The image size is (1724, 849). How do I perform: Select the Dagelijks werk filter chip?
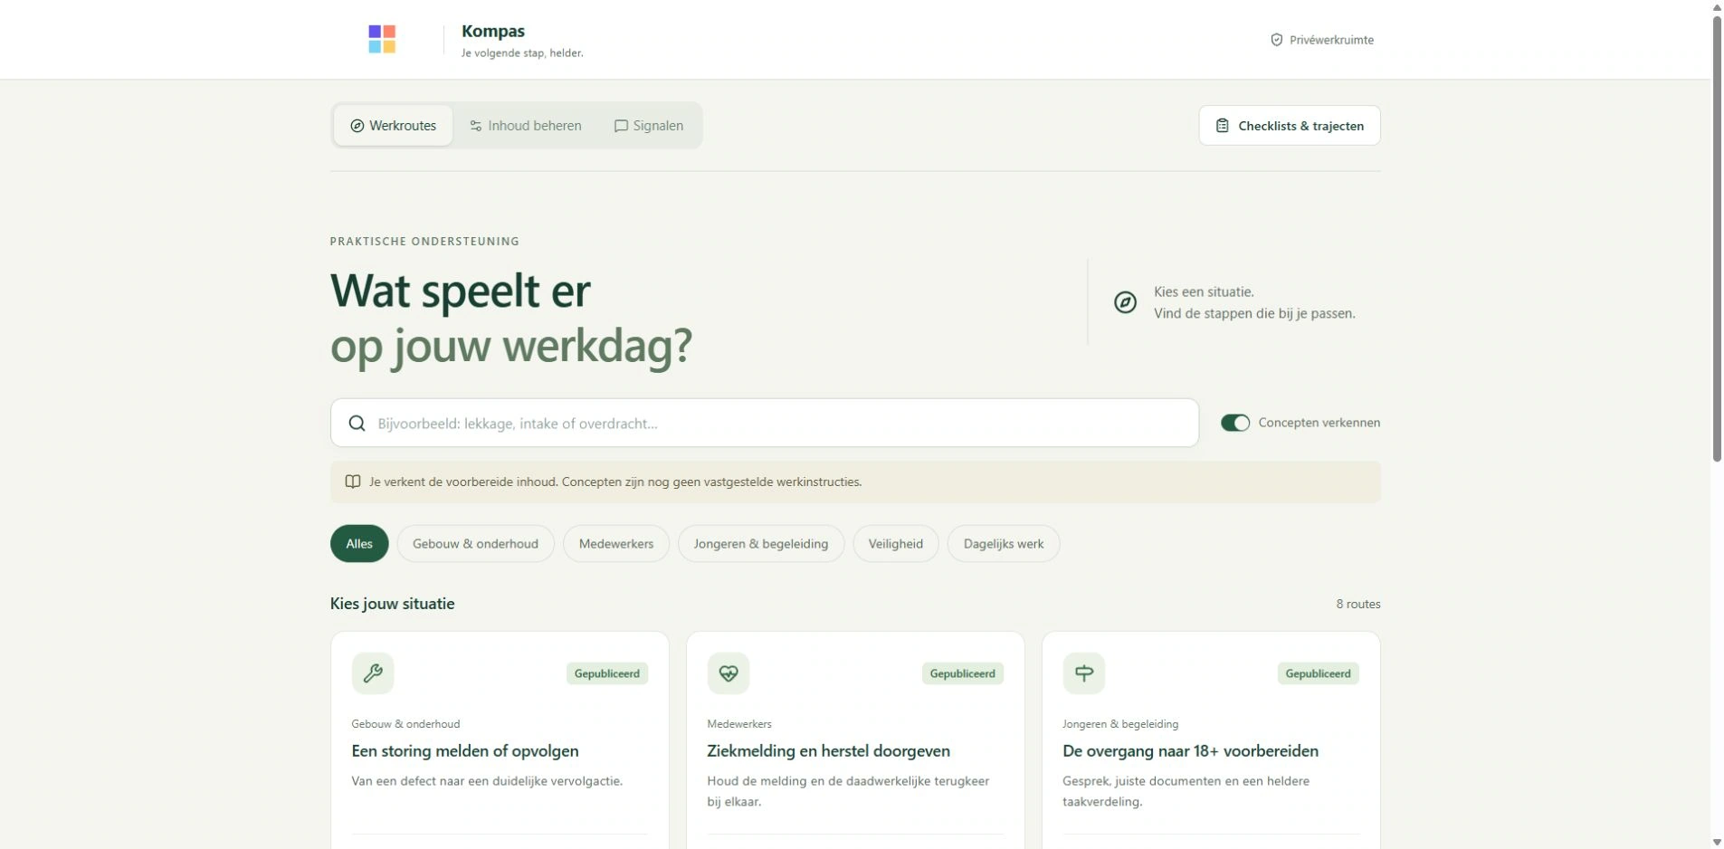[1004, 544]
